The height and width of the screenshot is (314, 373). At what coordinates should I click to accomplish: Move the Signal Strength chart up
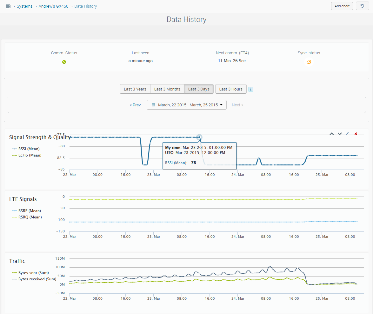pyautogui.click(x=331, y=134)
